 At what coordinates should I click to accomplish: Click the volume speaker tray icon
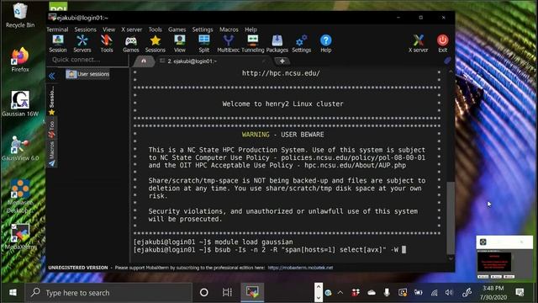pos(449,293)
